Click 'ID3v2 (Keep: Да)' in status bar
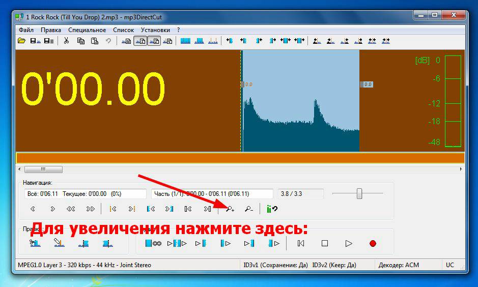478x287 pixels. 334,265
